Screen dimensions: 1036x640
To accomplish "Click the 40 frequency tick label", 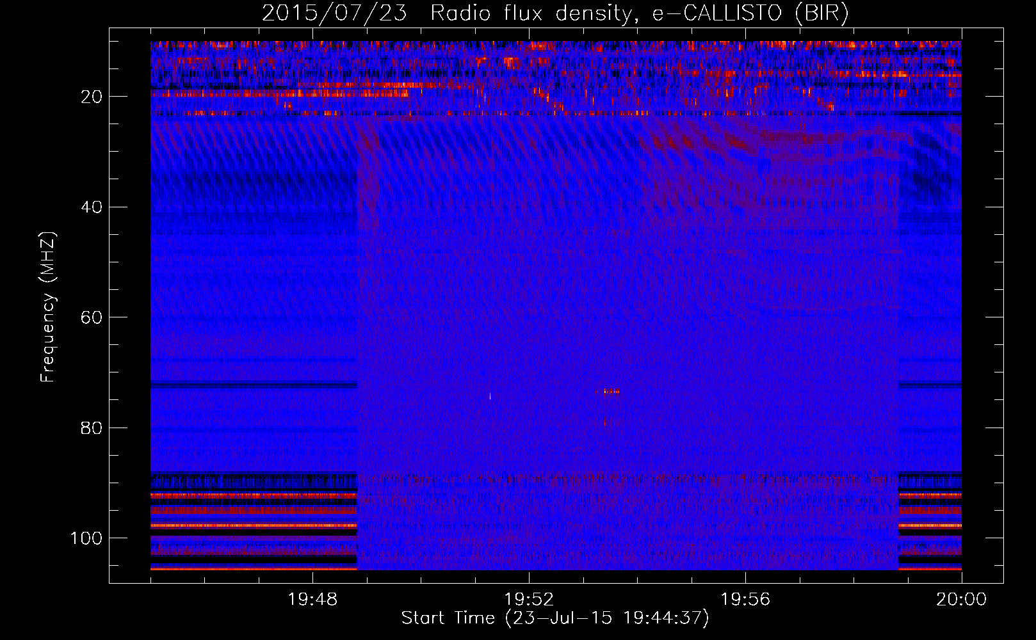I will (x=92, y=207).
